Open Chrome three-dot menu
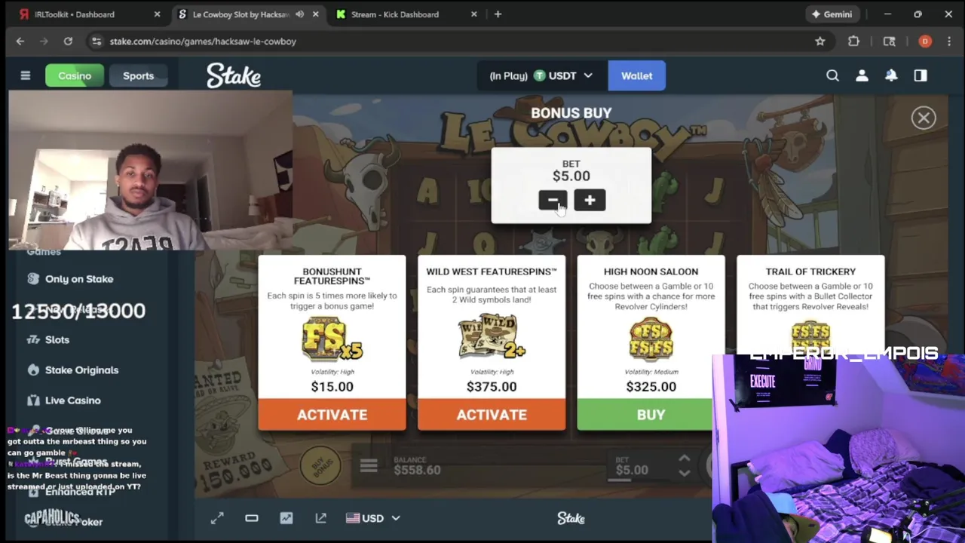The image size is (965, 543). point(949,41)
